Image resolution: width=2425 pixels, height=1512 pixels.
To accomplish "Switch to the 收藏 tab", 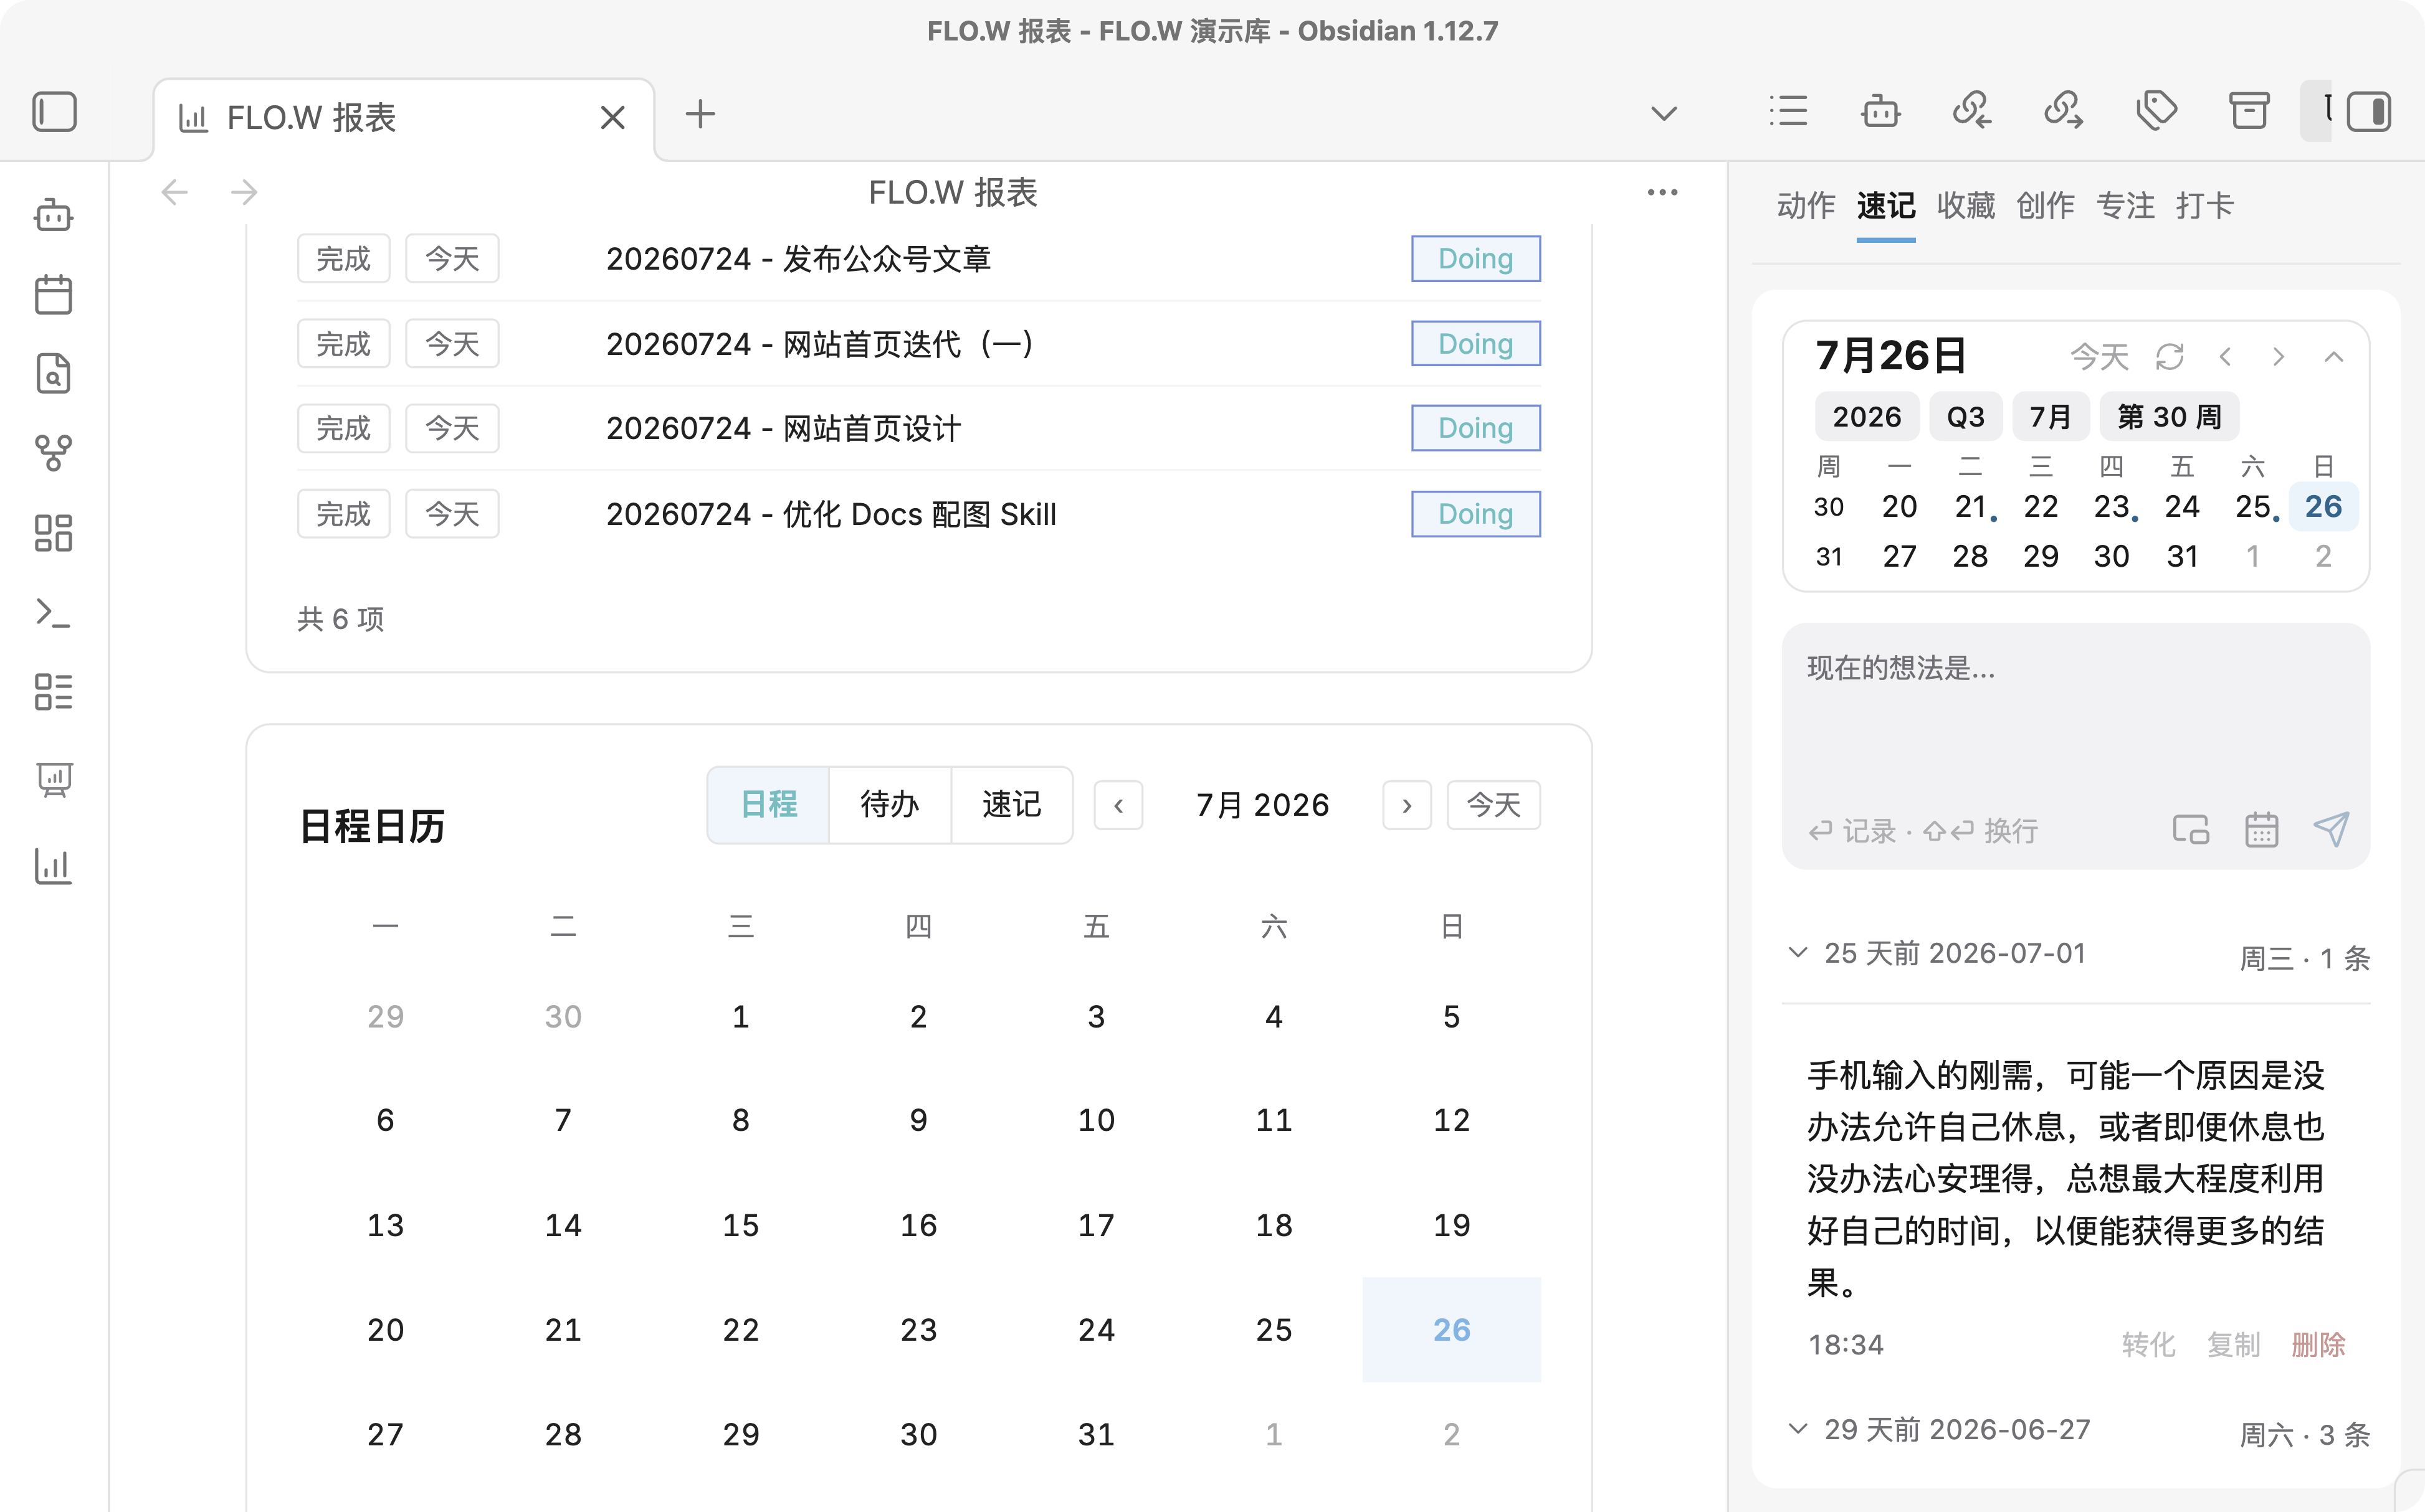I will [1966, 206].
